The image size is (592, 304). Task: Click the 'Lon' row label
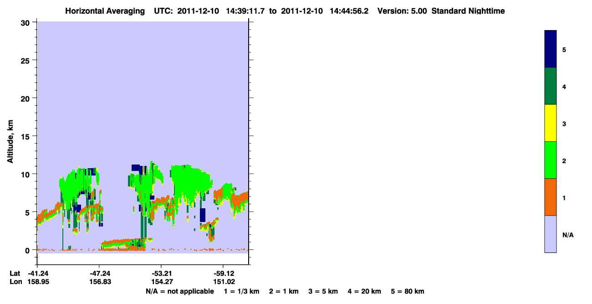15,282
